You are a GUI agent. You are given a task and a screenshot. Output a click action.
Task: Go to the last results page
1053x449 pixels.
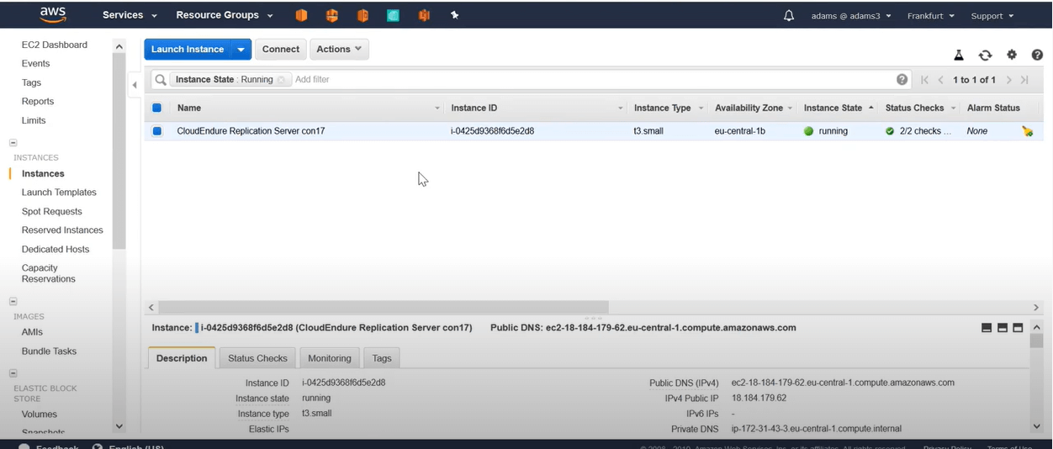pos(1024,80)
